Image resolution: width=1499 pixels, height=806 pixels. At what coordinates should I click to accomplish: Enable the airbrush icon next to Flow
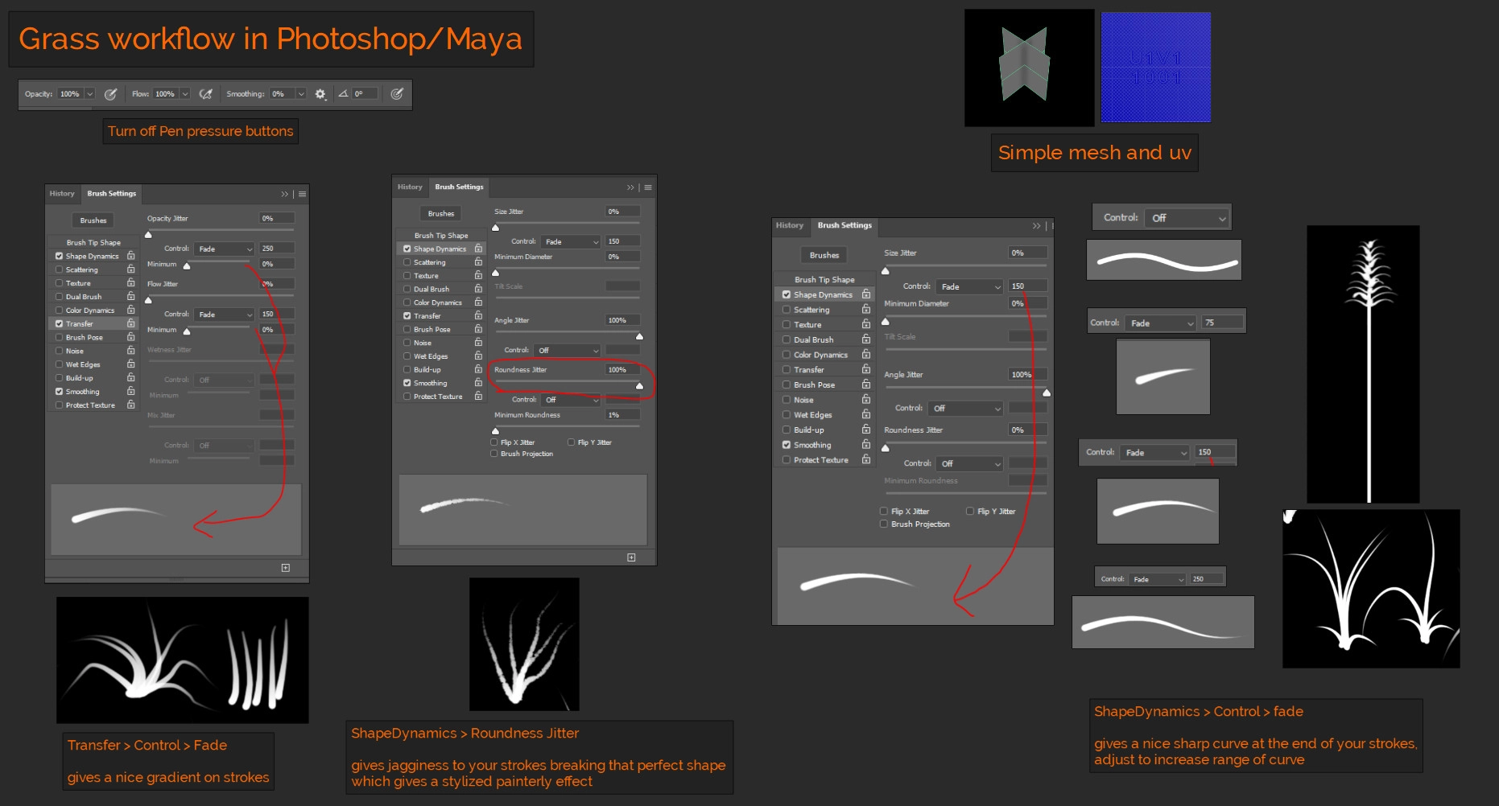[206, 94]
